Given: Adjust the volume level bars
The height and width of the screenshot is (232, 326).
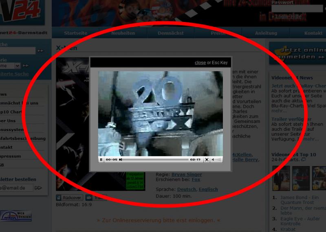Looking at the screenshot, I should tap(218, 160).
